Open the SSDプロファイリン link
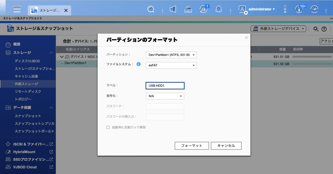Viewport: 333px width, 174px height. coord(31,159)
